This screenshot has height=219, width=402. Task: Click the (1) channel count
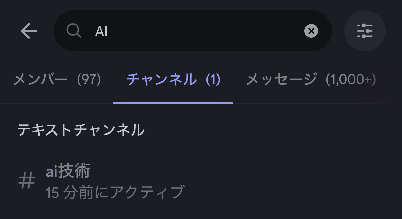[x=213, y=80]
